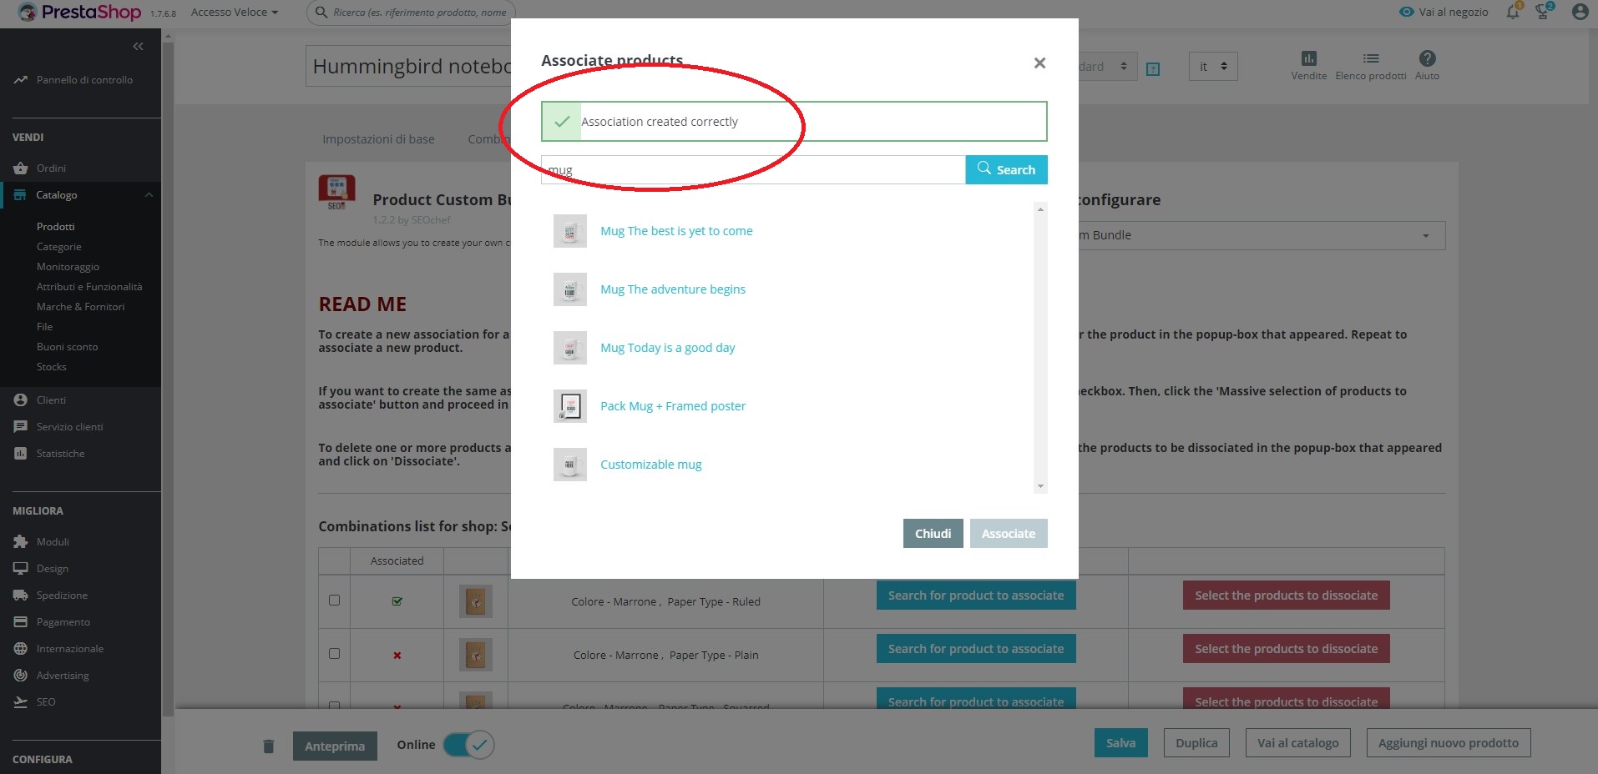The image size is (1598, 774).
Task: Open the product type dropdown
Action: 1107,67
